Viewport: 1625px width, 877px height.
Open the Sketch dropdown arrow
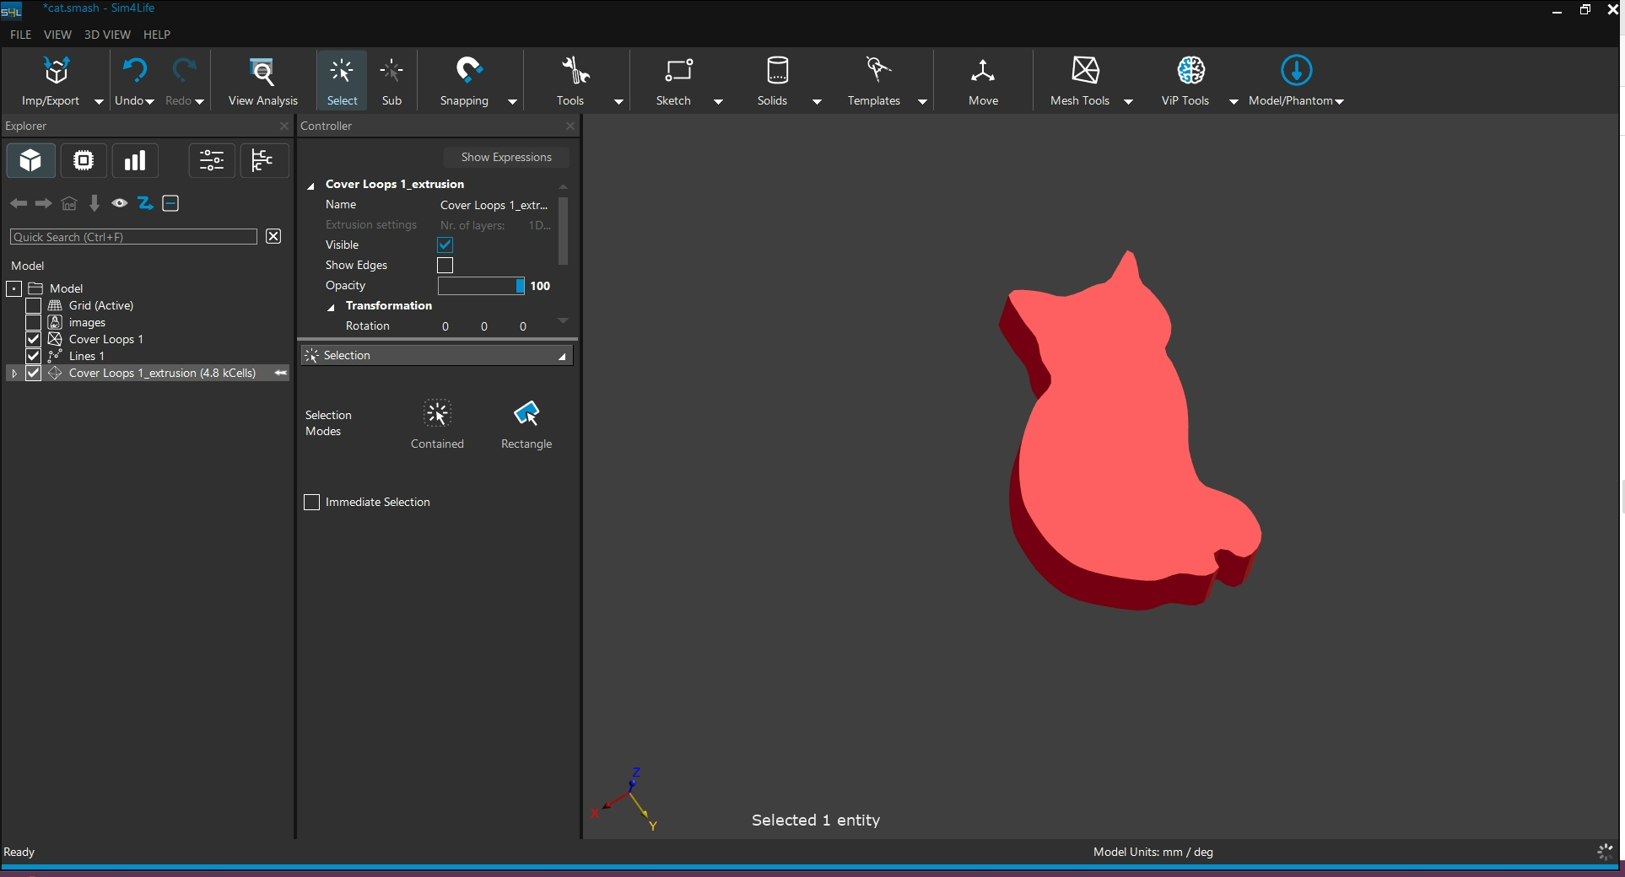pos(718,101)
